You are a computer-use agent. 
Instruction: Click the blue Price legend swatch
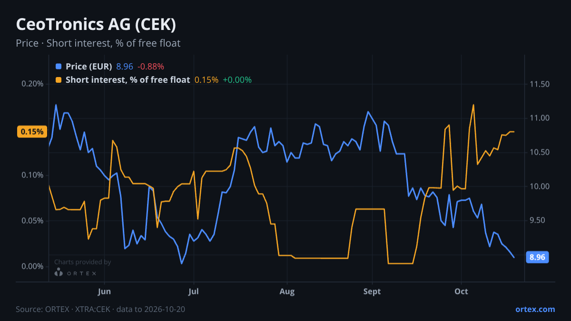pyautogui.click(x=59, y=67)
